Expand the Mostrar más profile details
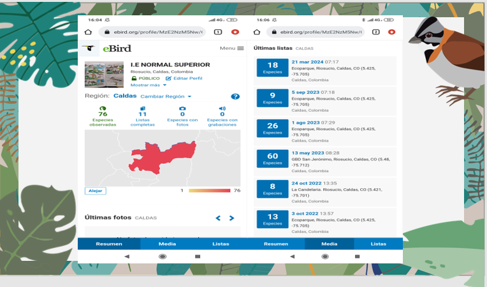The width and height of the screenshot is (487, 287). coord(148,85)
